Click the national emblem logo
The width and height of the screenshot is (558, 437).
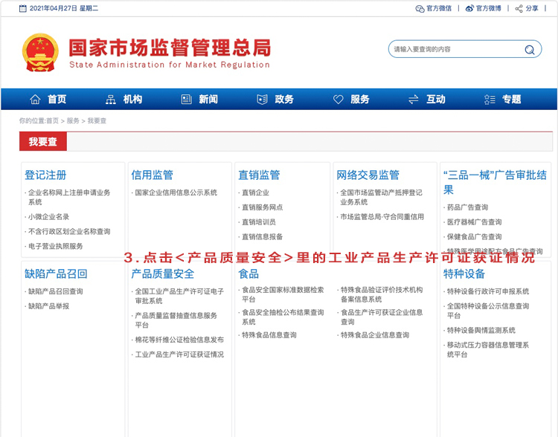(40, 51)
